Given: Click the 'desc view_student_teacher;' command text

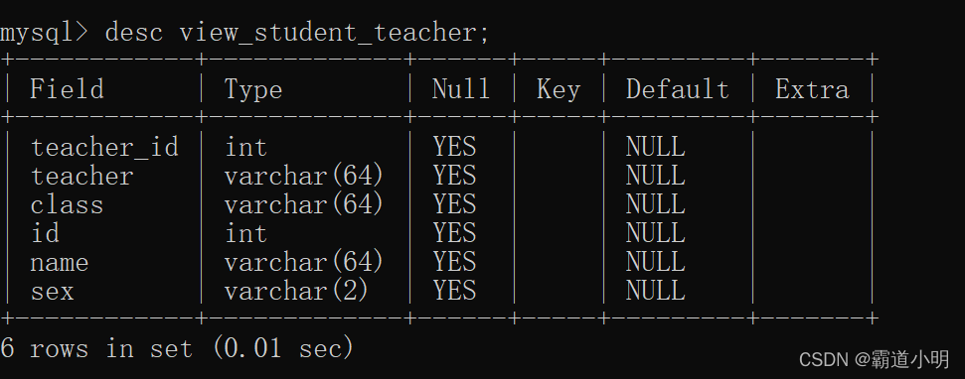Looking at the screenshot, I should 297,32.
